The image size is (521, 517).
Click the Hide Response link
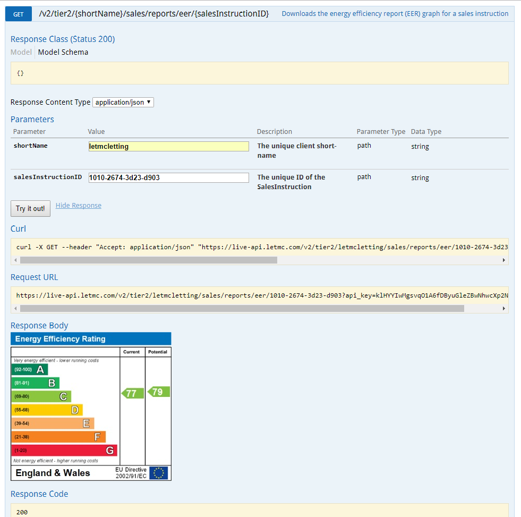pos(79,206)
